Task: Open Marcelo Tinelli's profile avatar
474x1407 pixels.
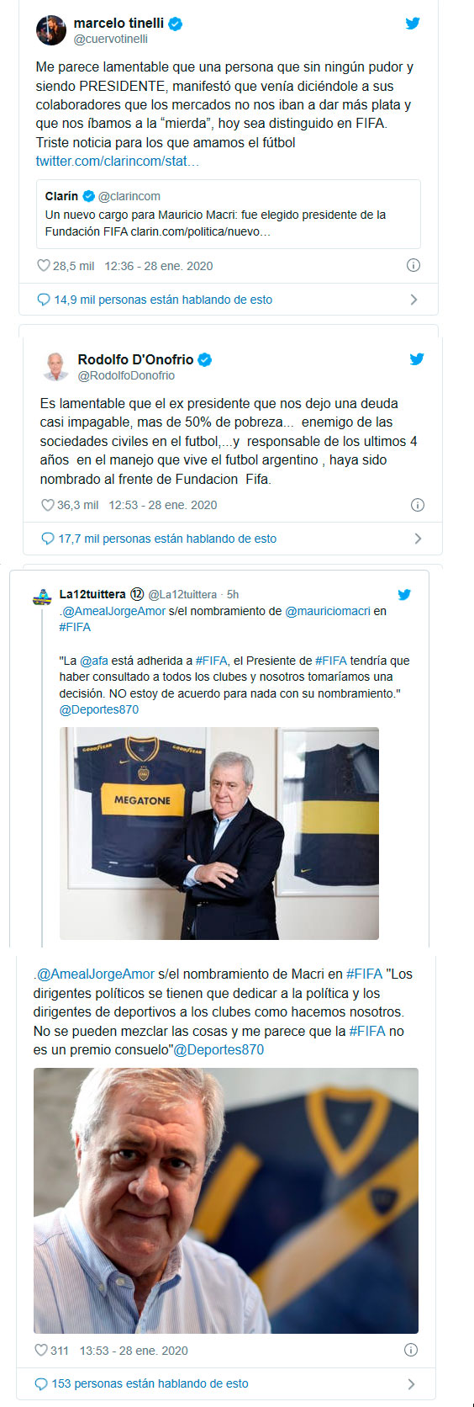Action: (51, 30)
